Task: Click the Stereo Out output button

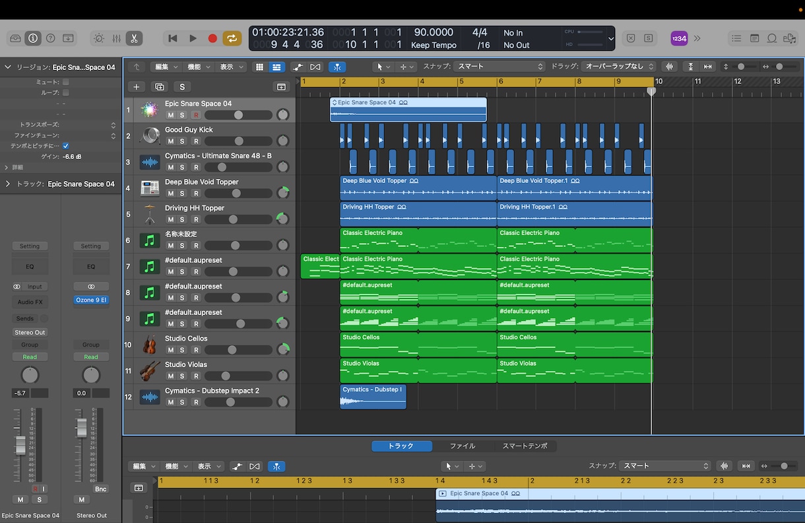Action: [29, 332]
